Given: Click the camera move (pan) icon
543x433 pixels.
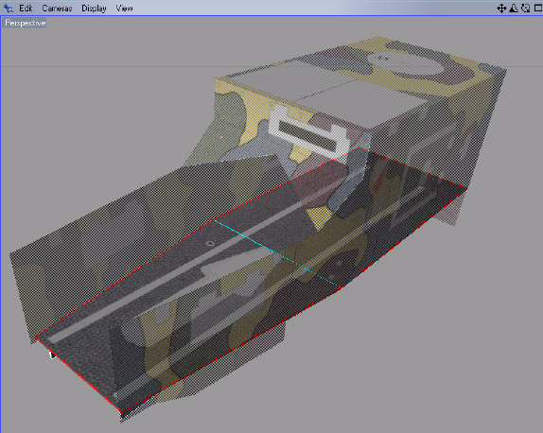Looking at the screenshot, I should (501, 9).
